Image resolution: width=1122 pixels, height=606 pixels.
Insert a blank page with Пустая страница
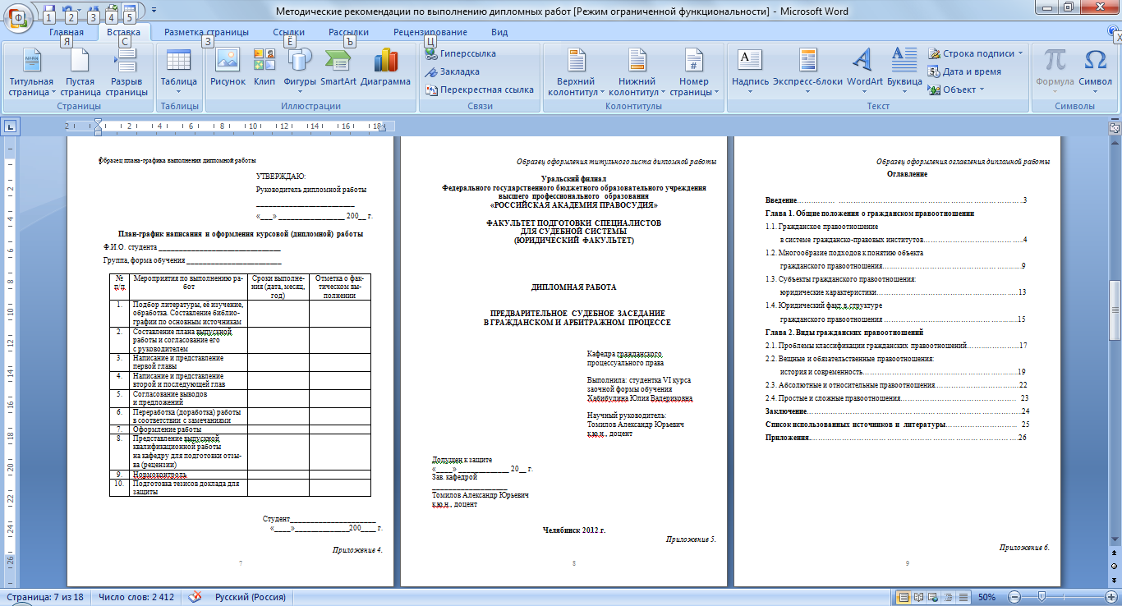[x=80, y=72]
